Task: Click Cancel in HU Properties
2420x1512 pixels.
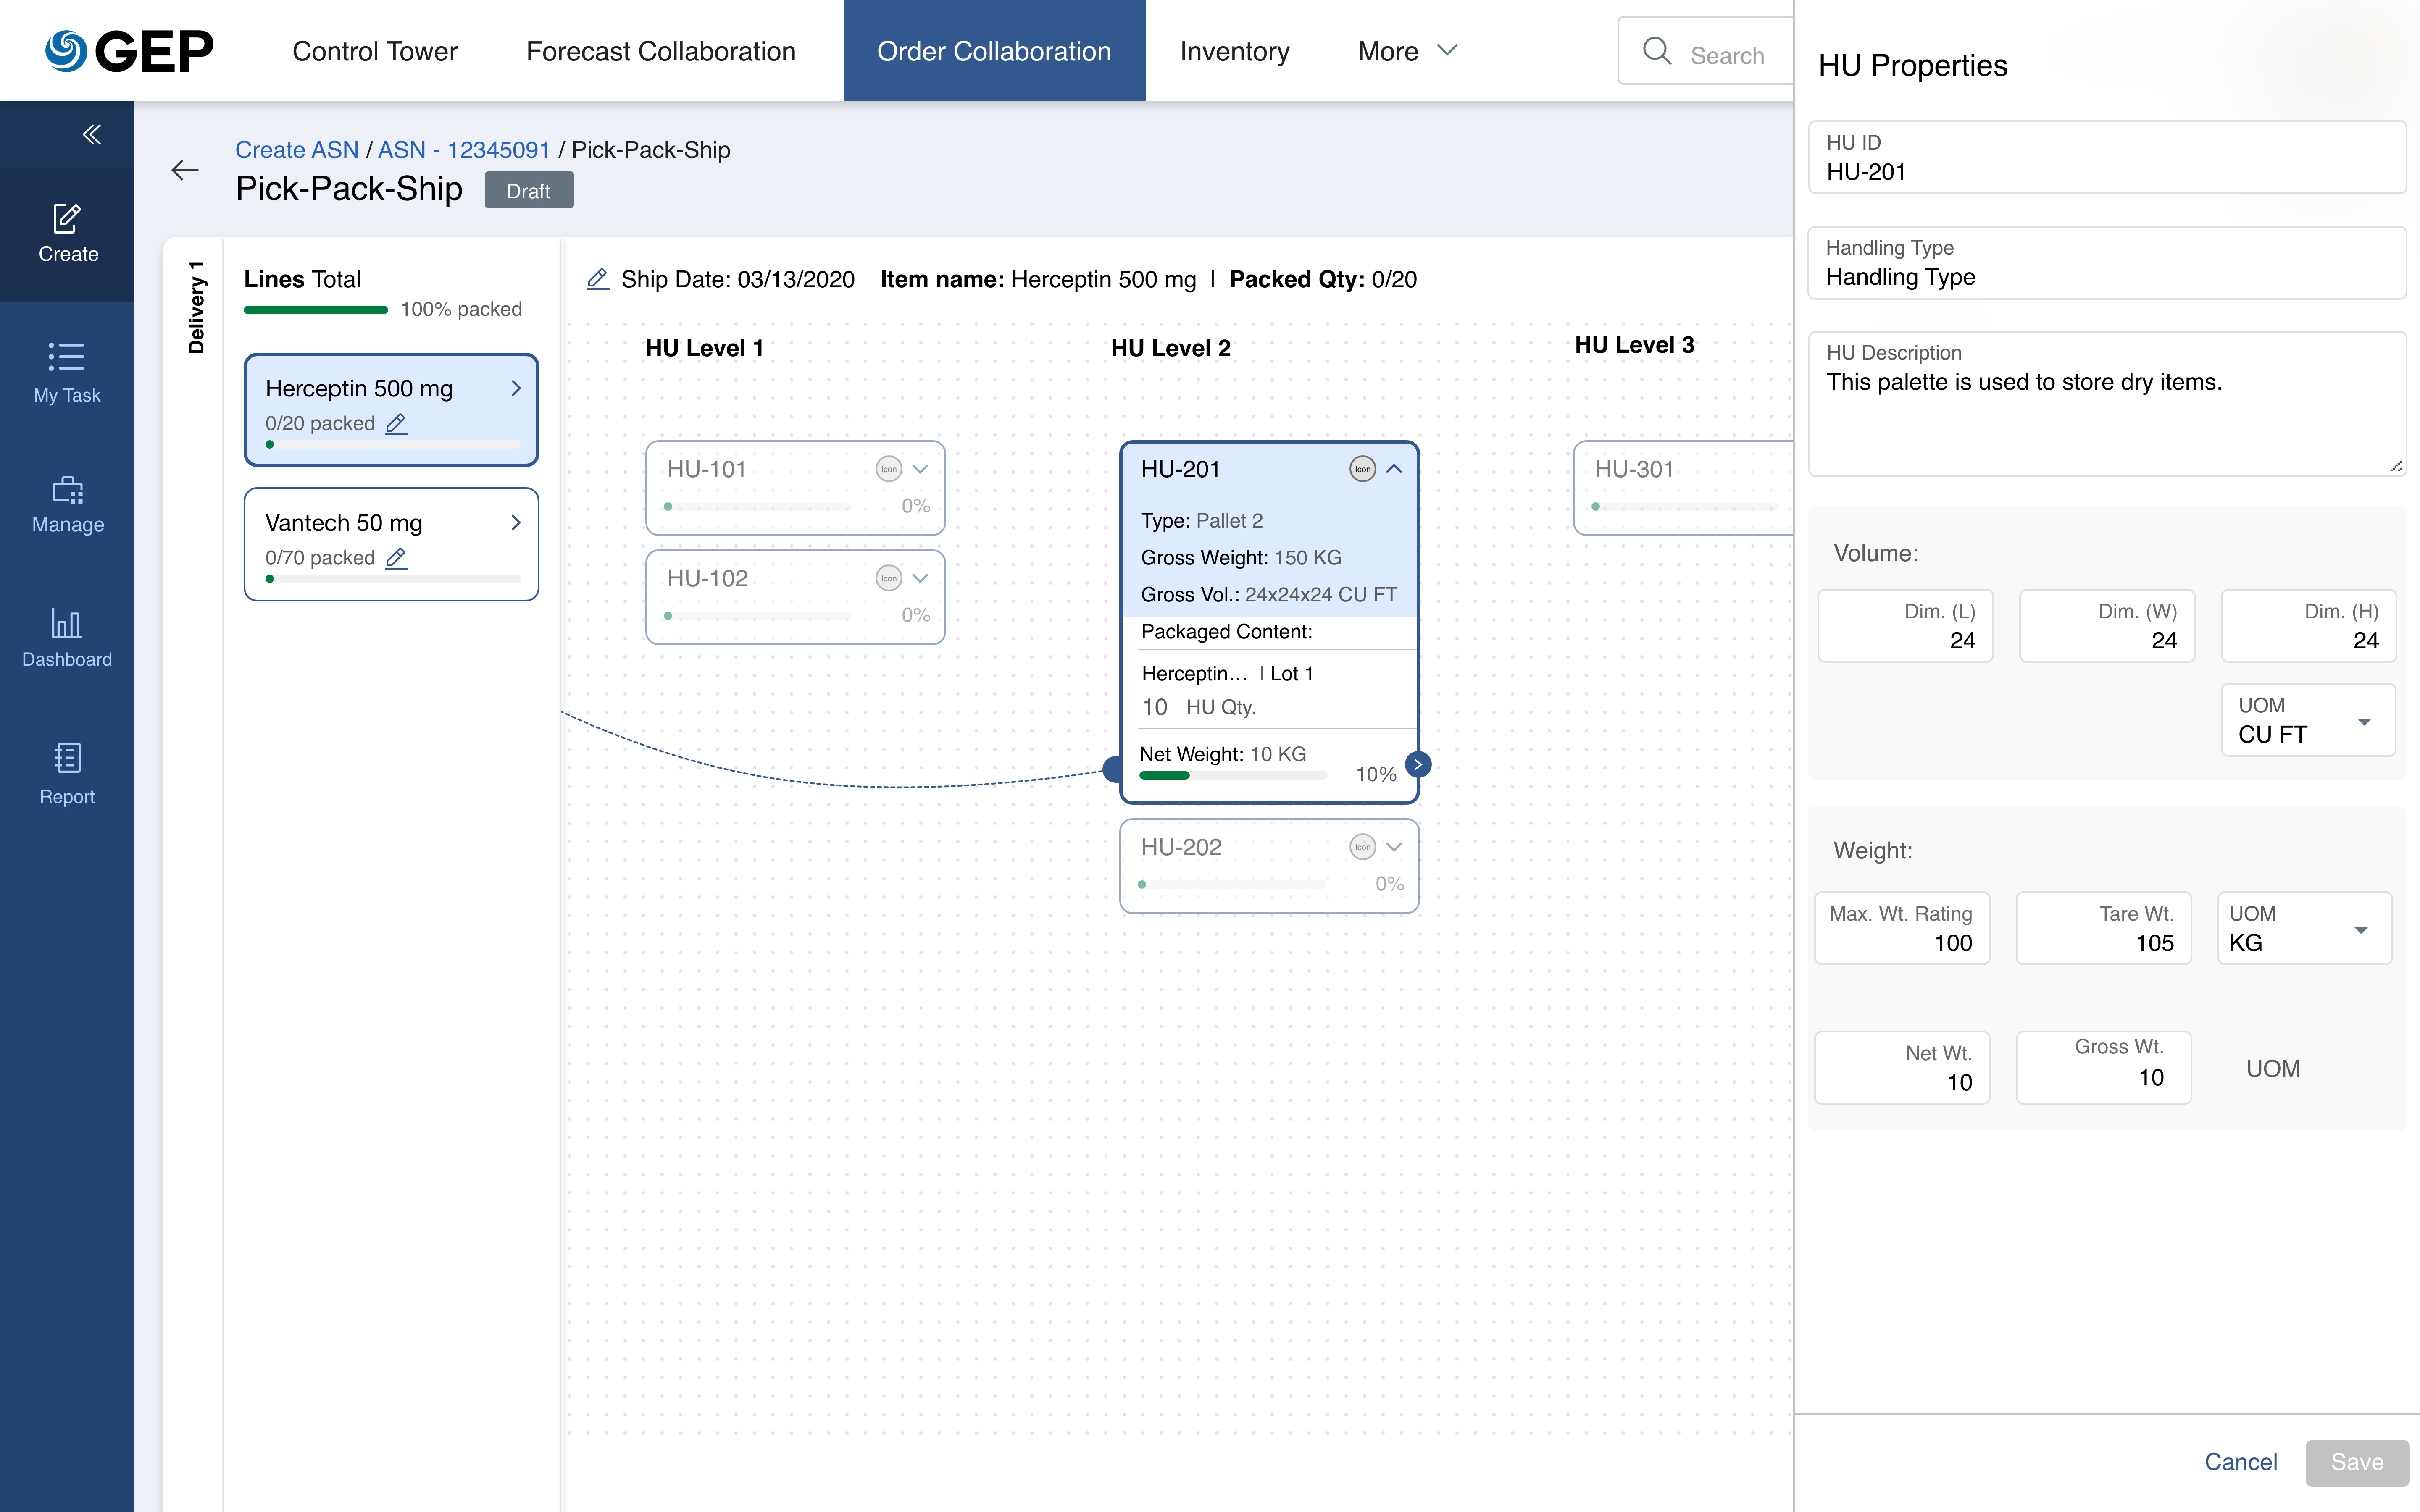Action: click(2240, 1462)
